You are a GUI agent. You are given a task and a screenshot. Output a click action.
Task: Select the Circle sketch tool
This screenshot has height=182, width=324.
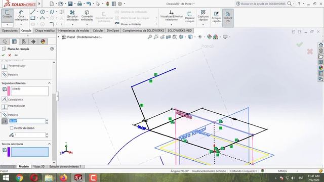click(x=43, y=12)
